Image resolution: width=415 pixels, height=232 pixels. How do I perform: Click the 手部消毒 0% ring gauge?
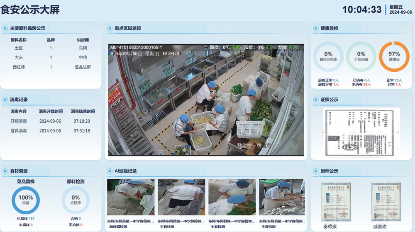361,56
